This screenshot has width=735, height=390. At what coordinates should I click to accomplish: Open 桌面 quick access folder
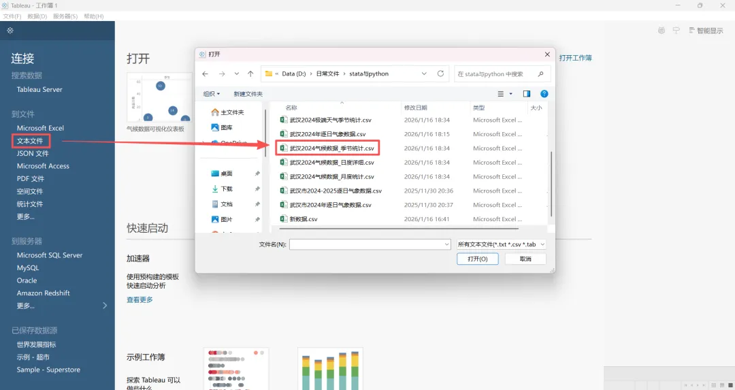point(222,174)
